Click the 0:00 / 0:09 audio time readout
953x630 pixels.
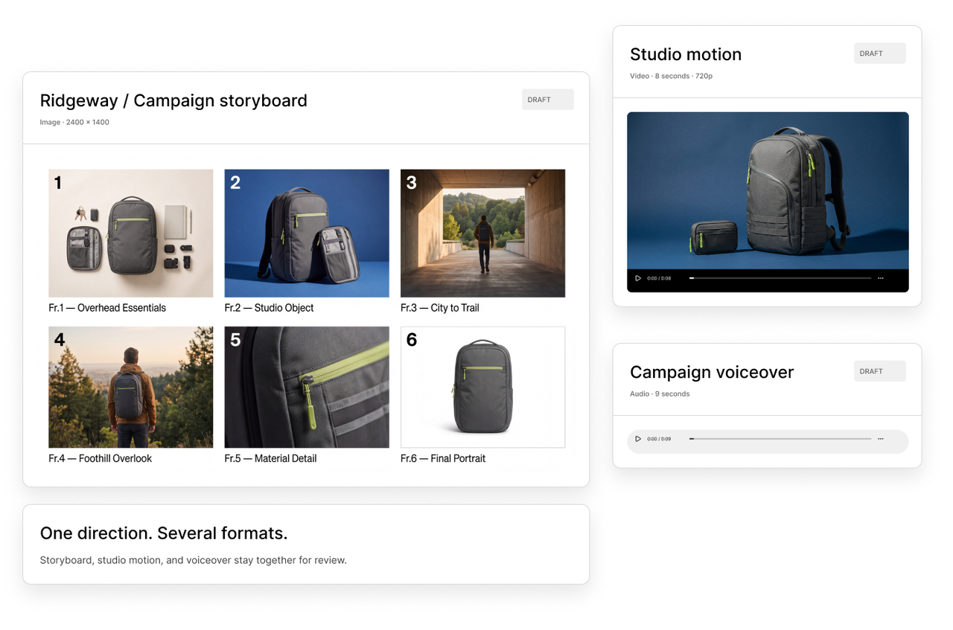pyautogui.click(x=659, y=439)
